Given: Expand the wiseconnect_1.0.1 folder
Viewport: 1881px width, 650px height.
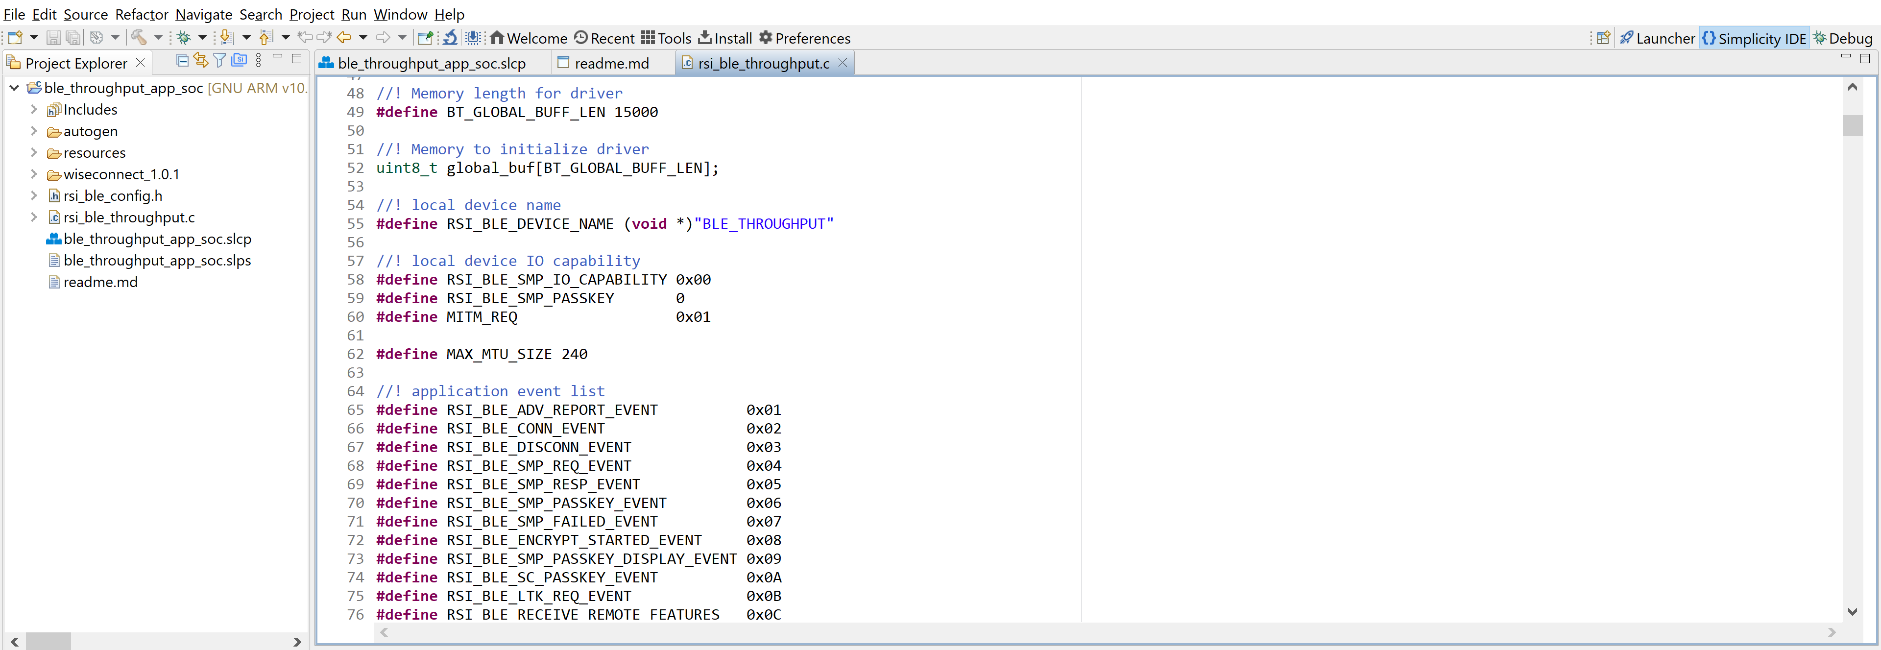Looking at the screenshot, I should point(34,174).
